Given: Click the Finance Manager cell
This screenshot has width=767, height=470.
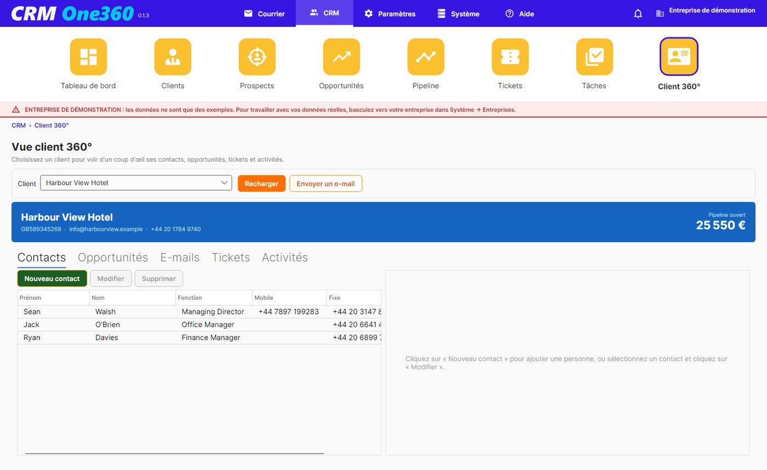Looking at the screenshot, I should tap(211, 338).
